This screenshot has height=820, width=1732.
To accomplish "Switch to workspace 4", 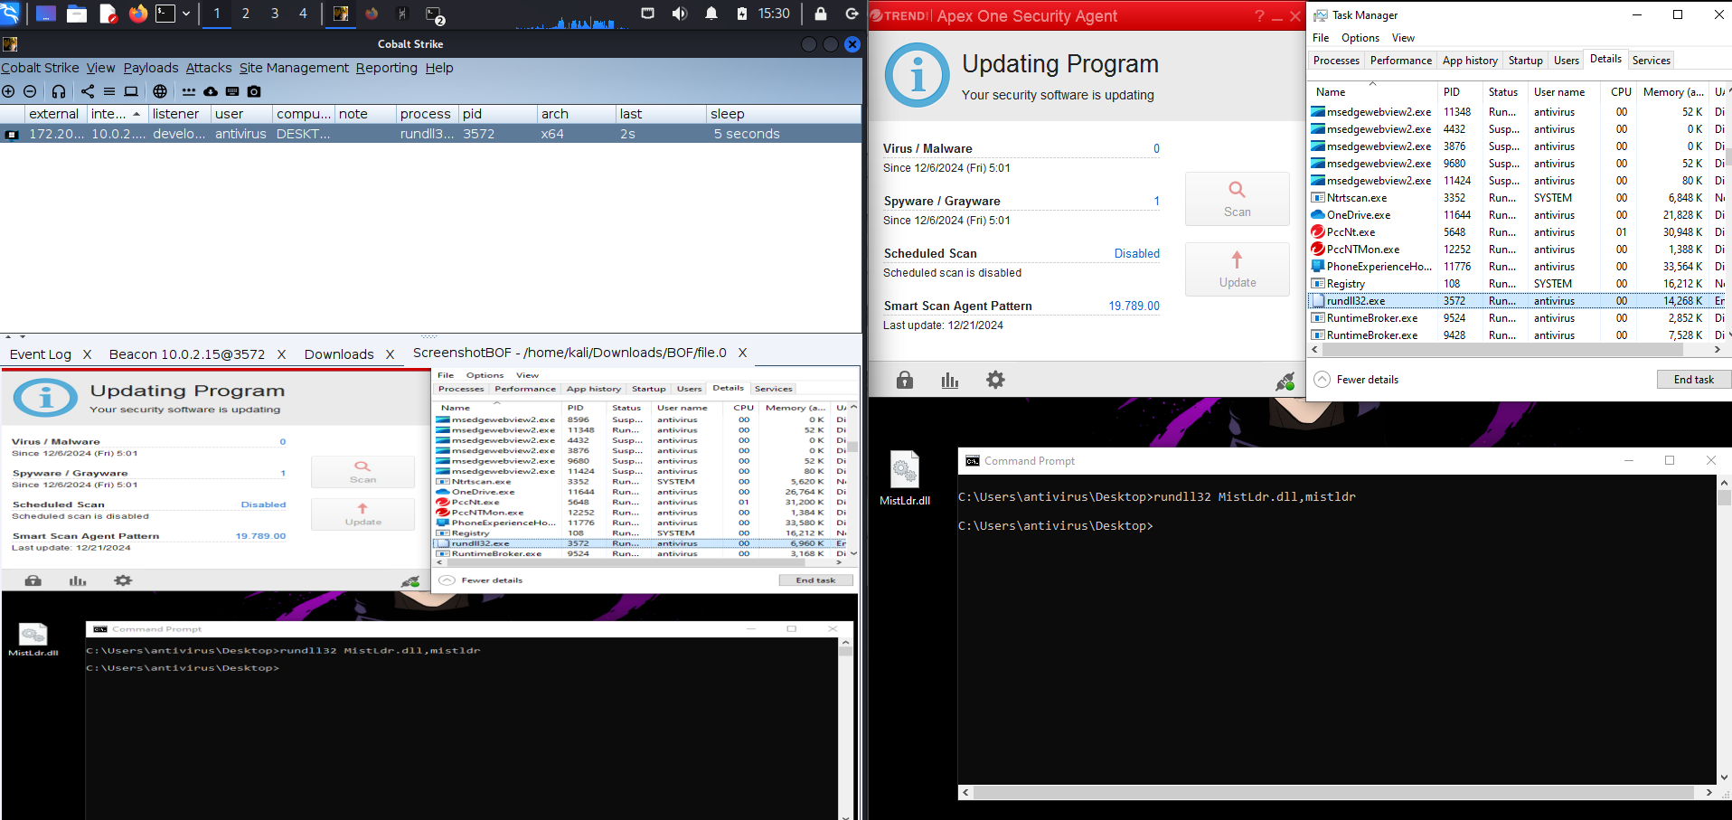I will (x=303, y=14).
